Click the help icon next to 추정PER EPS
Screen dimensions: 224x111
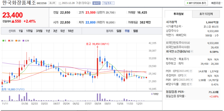185,75
